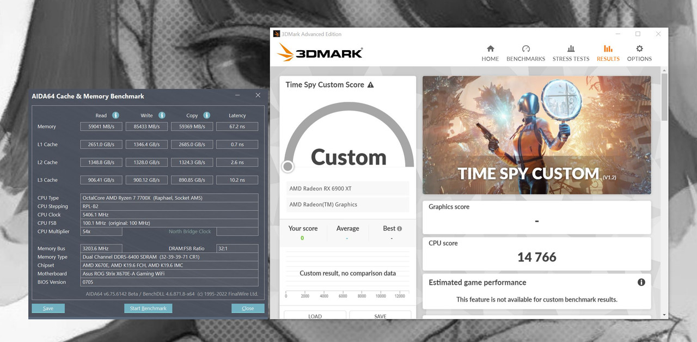The image size is (697, 342).
Task: Open the Home tab in 3DMark
Action: coord(490,53)
